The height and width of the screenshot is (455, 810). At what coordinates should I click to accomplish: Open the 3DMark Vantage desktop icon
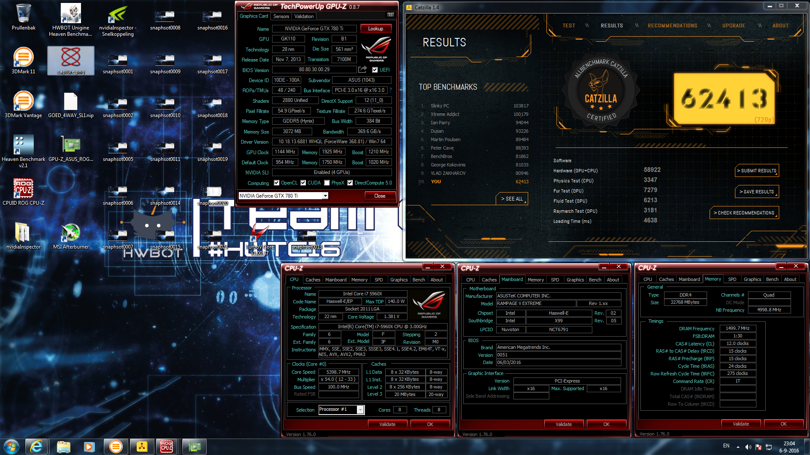coord(24,104)
